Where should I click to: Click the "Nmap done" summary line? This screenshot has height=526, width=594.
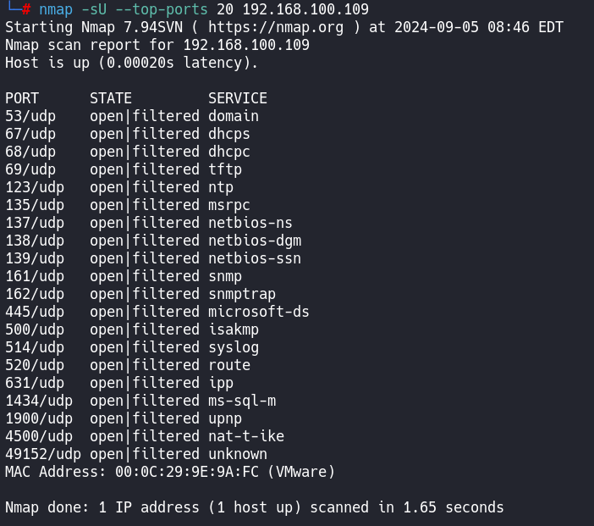pos(254,507)
